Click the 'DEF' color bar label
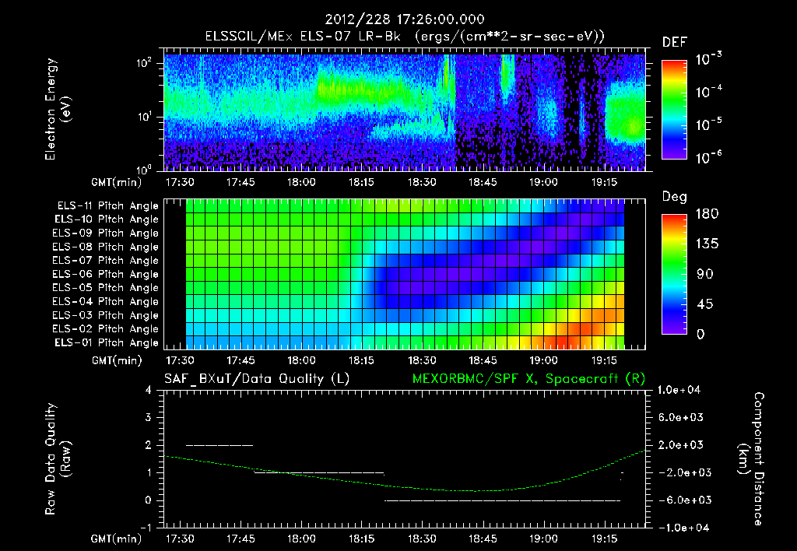 [x=675, y=42]
